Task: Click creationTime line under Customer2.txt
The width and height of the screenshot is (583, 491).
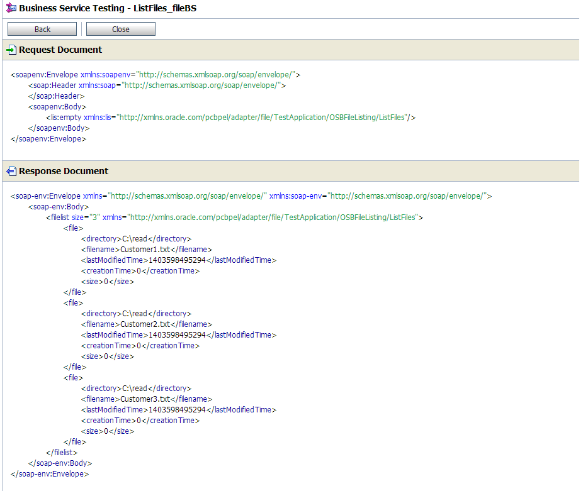Action: click(140, 346)
